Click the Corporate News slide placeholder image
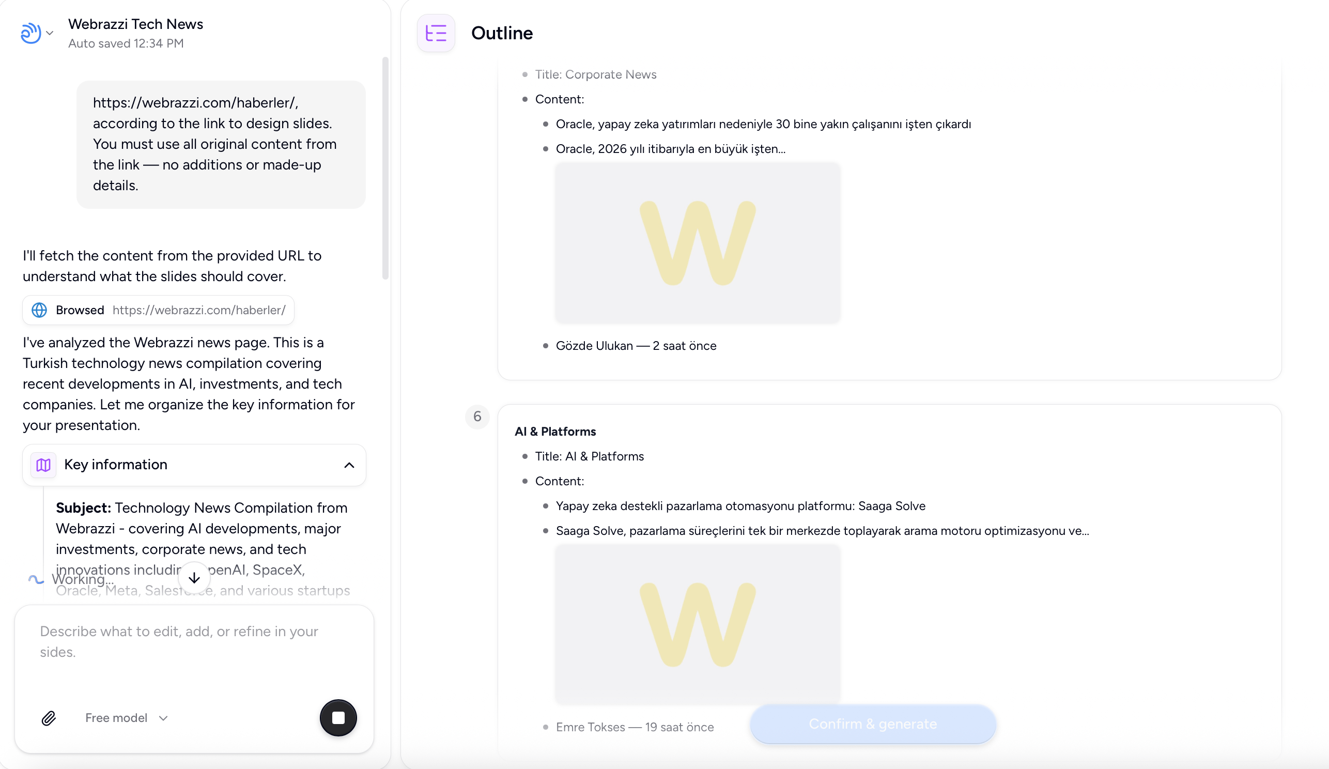The height and width of the screenshot is (769, 1329). (x=697, y=242)
